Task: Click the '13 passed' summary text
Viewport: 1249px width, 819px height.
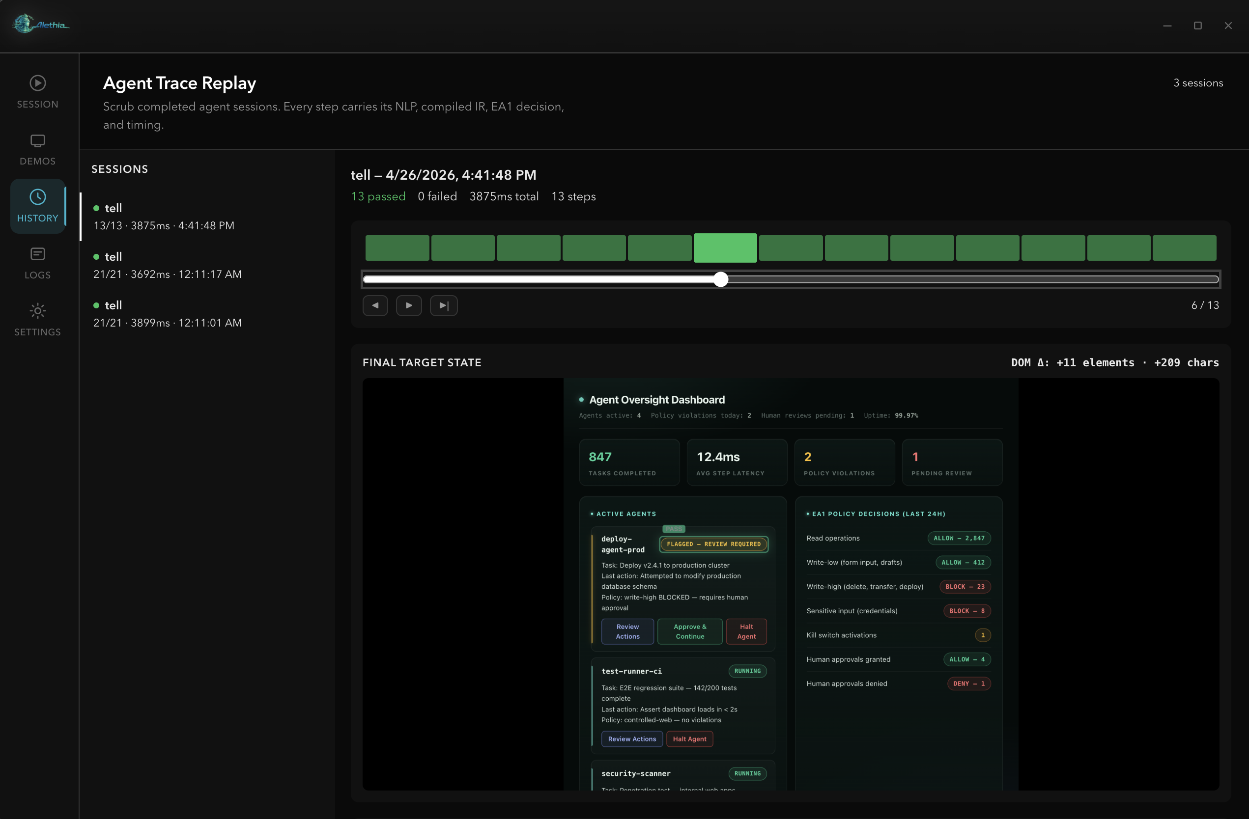Action: click(378, 196)
